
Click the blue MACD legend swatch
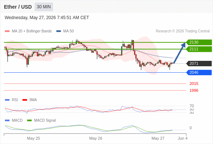tap(7, 121)
